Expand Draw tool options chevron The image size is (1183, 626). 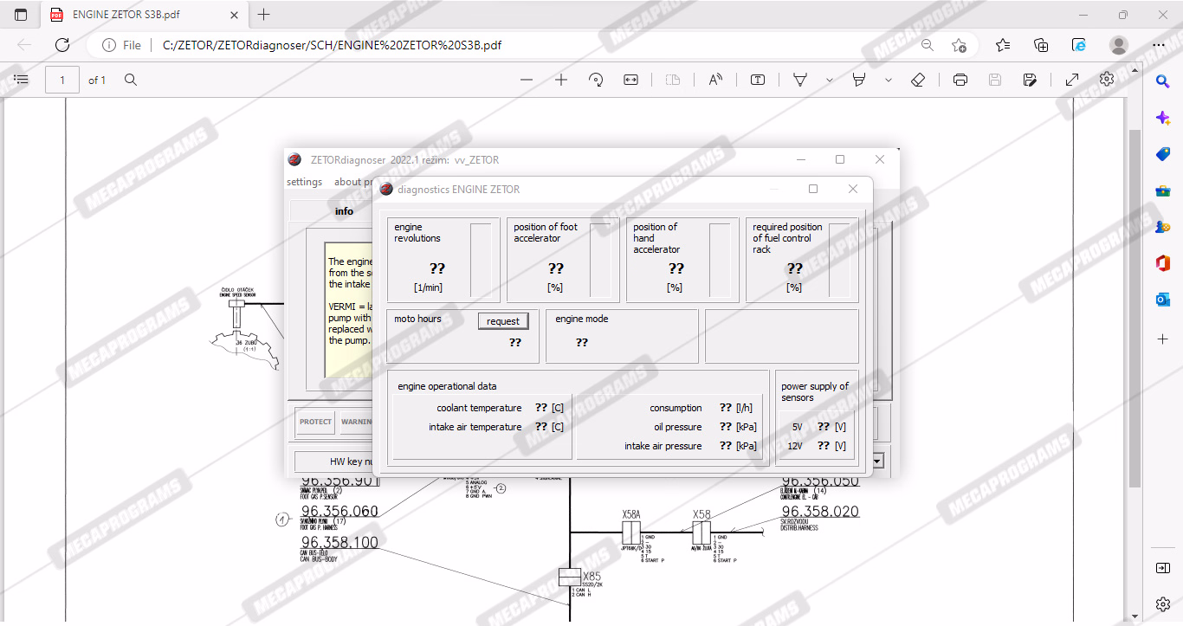coord(829,80)
